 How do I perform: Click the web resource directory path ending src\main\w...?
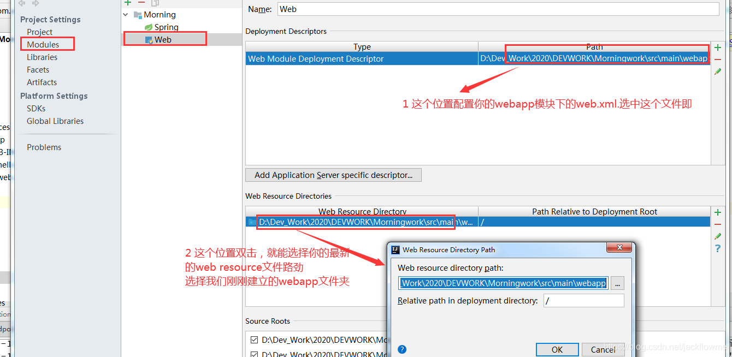pyautogui.click(x=366, y=222)
